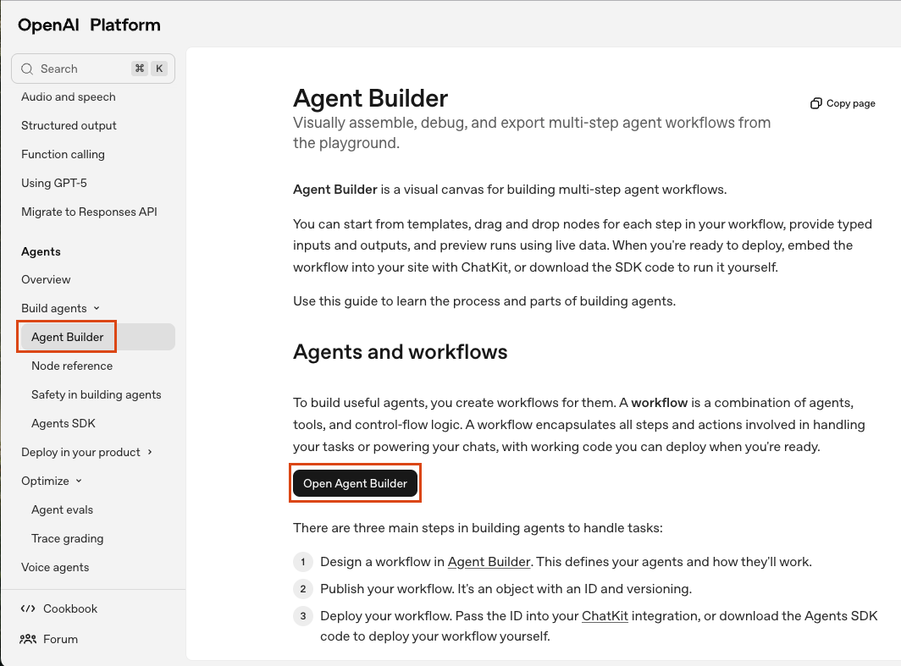This screenshot has height=666, width=901.
Task: Open the Function calling guide
Action: click(63, 154)
